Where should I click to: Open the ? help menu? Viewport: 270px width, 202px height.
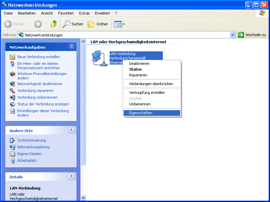pyautogui.click(x=116, y=13)
